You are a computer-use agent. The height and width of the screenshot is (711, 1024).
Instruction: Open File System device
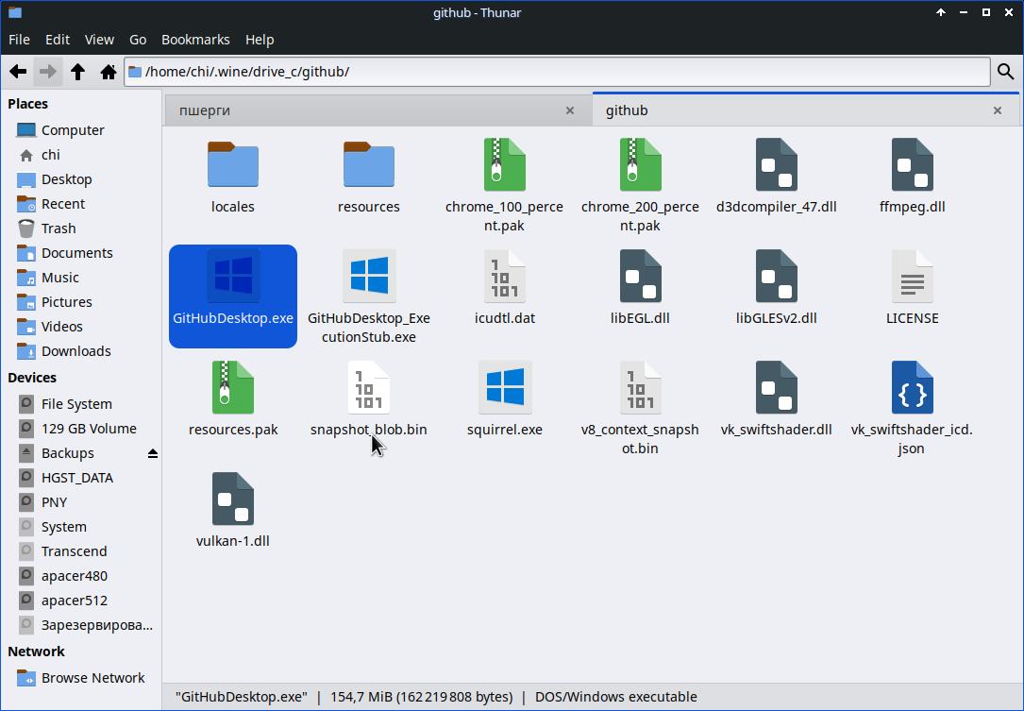coord(76,404)
